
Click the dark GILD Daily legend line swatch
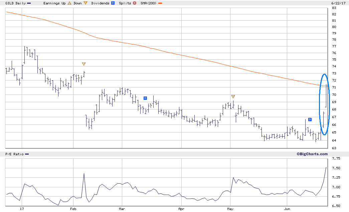29,3
